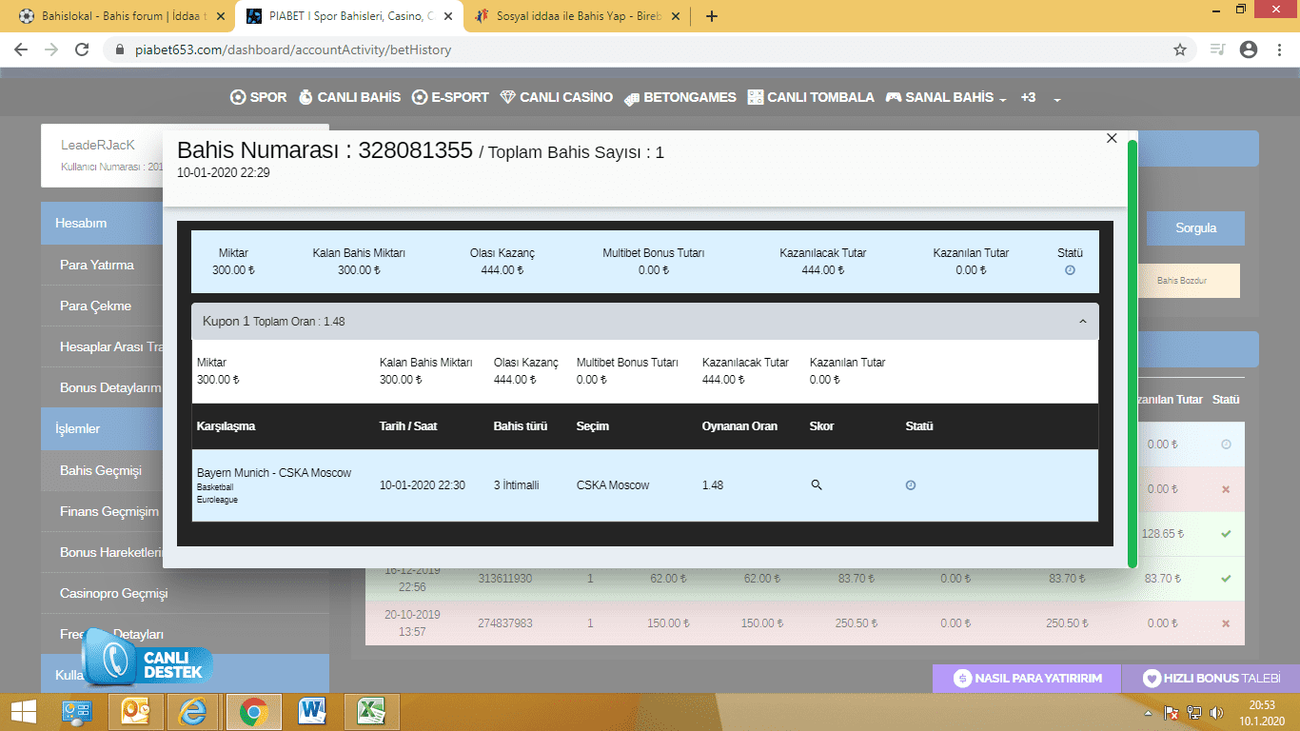Click the Bahis Bozdur button
Screen dimensions: 1300x731
(x=1182, y=281)
